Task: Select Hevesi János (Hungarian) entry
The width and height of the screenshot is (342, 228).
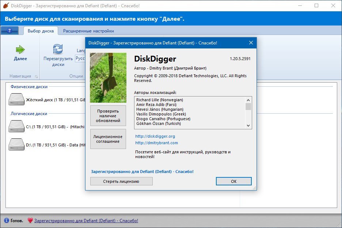Action: click(160, 109)
